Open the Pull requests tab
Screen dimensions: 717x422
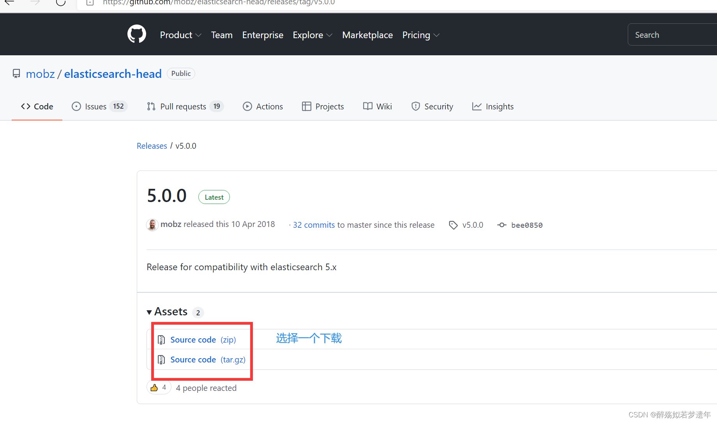pos(185,107)
